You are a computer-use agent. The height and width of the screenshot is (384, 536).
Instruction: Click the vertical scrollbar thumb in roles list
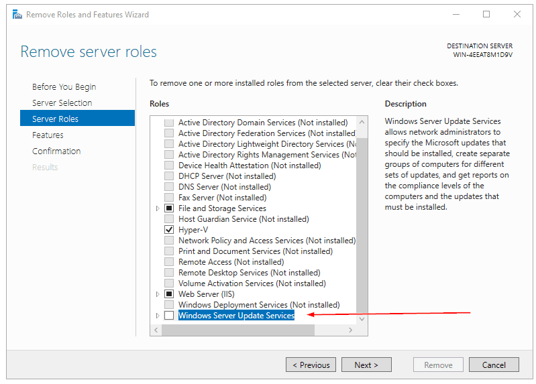click(362, 225)
